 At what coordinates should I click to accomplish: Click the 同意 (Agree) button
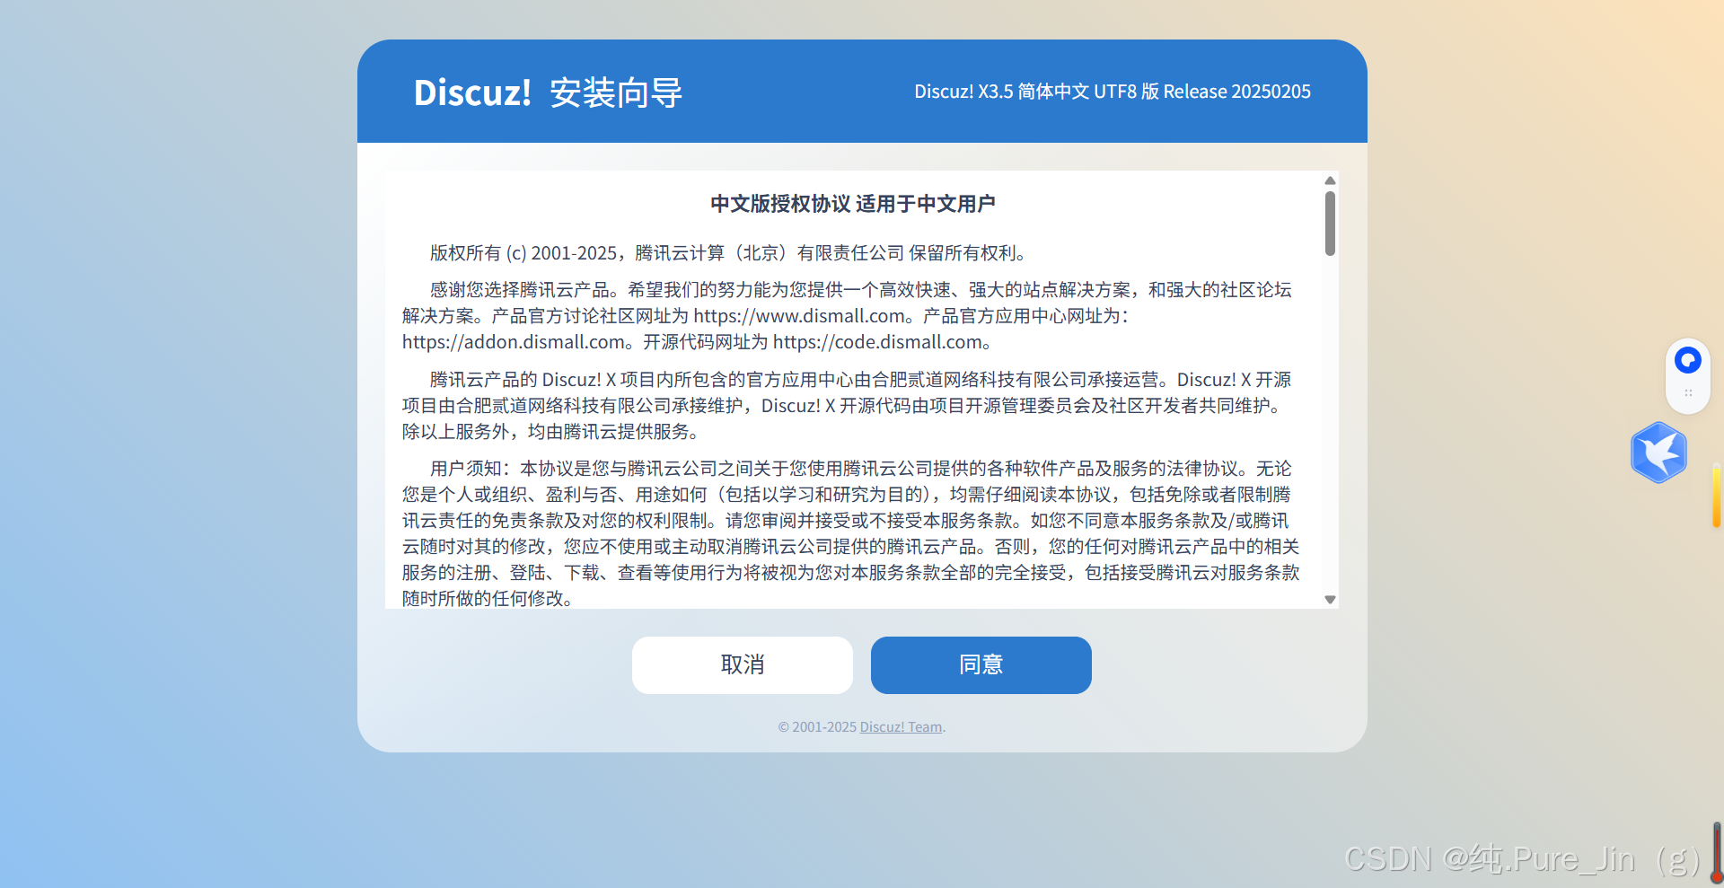pyautogui.click(x=981, y=664)
